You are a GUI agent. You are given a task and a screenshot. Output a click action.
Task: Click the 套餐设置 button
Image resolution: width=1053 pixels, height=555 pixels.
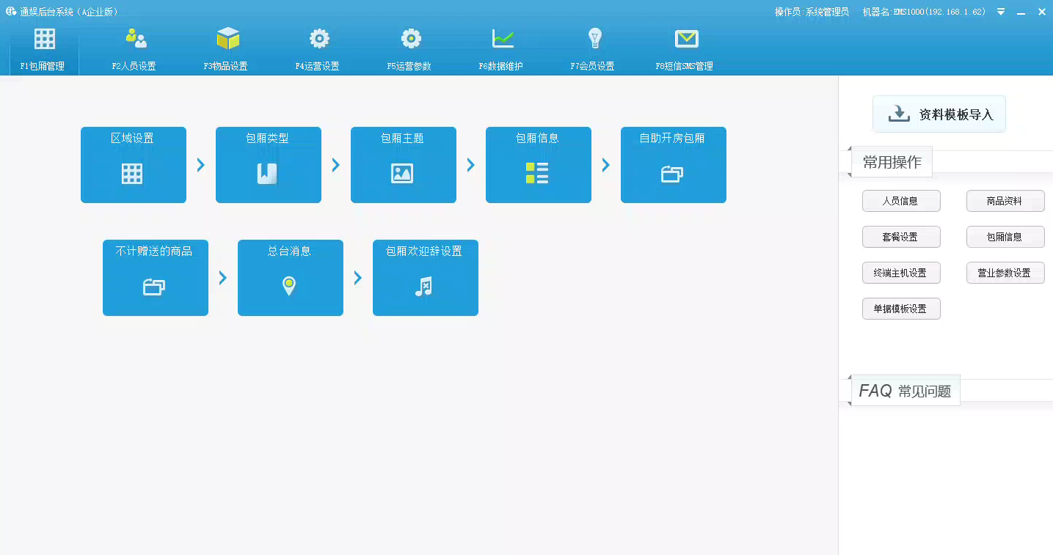click(x=901, y=237)
